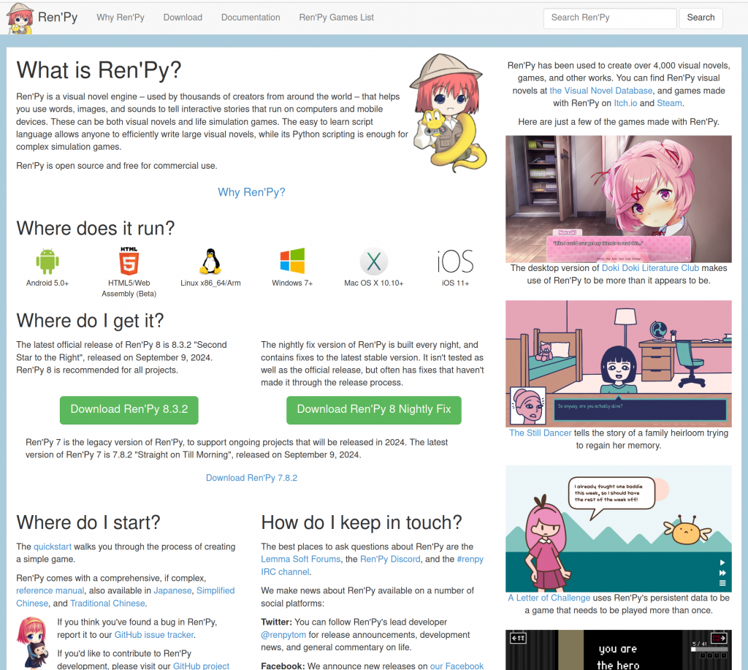Click the Windows flag logo
The height and width of the screenshot is (670, 748).
click(292, 261)
